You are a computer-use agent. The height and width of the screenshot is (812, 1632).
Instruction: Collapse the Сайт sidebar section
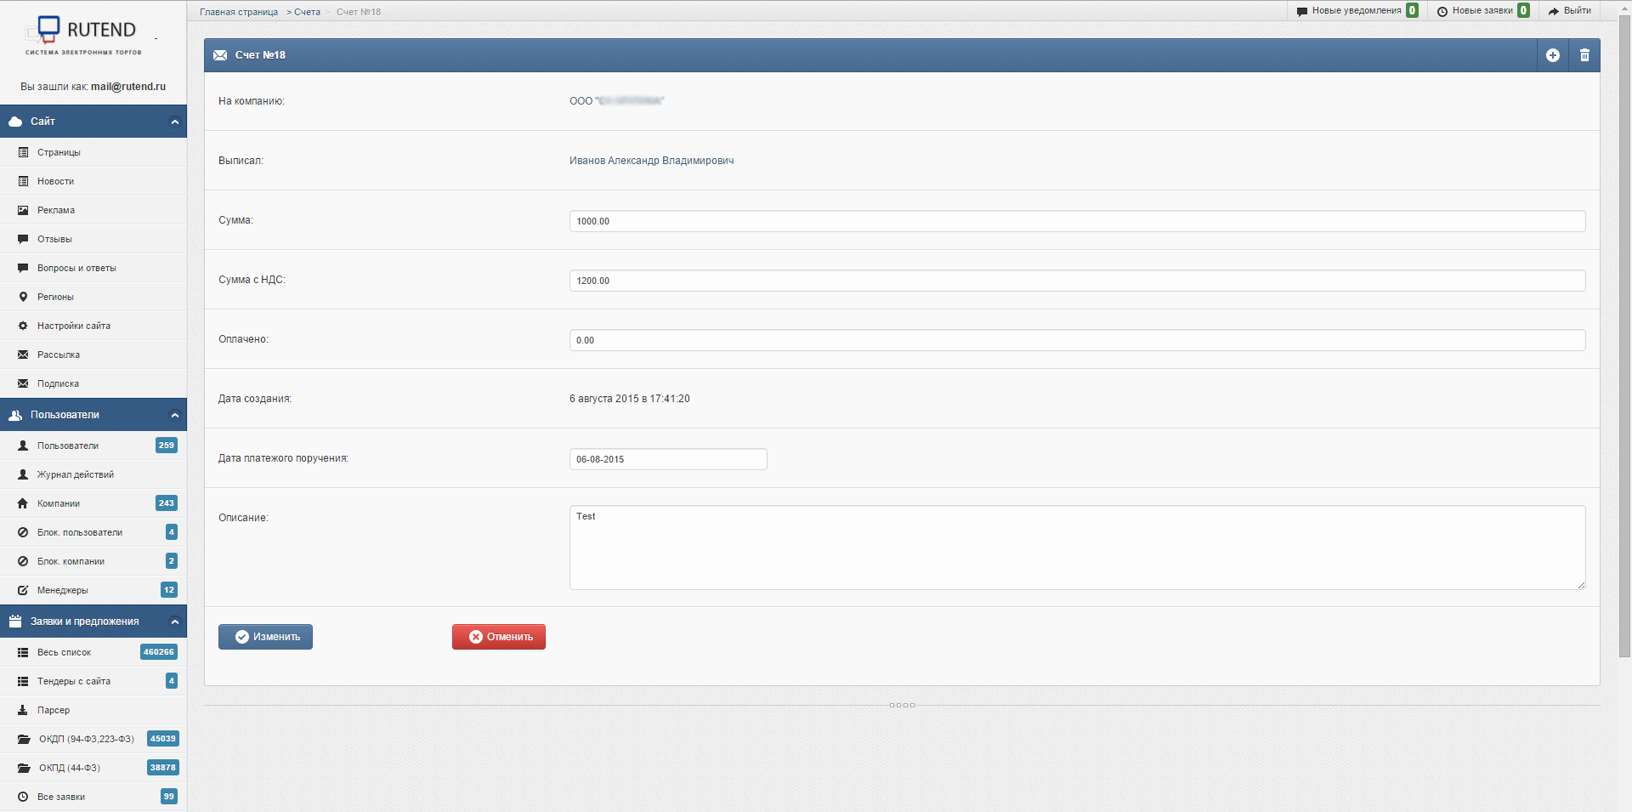174,122
